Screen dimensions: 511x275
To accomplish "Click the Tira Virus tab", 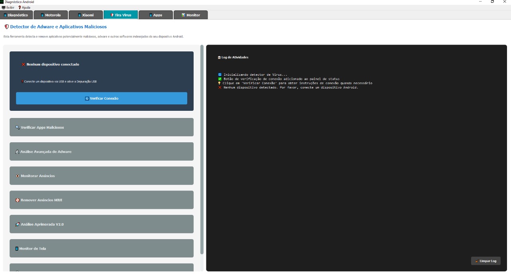I will pos(121,15).
